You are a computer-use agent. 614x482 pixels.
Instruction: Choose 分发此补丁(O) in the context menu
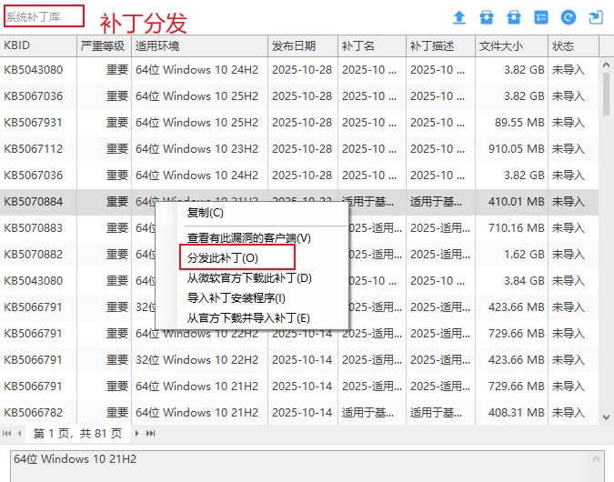223,258
